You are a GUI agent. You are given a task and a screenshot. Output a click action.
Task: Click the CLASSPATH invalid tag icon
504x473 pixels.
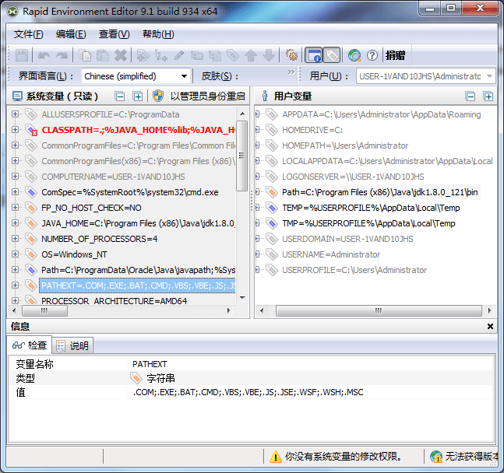(x=31, y=130)
